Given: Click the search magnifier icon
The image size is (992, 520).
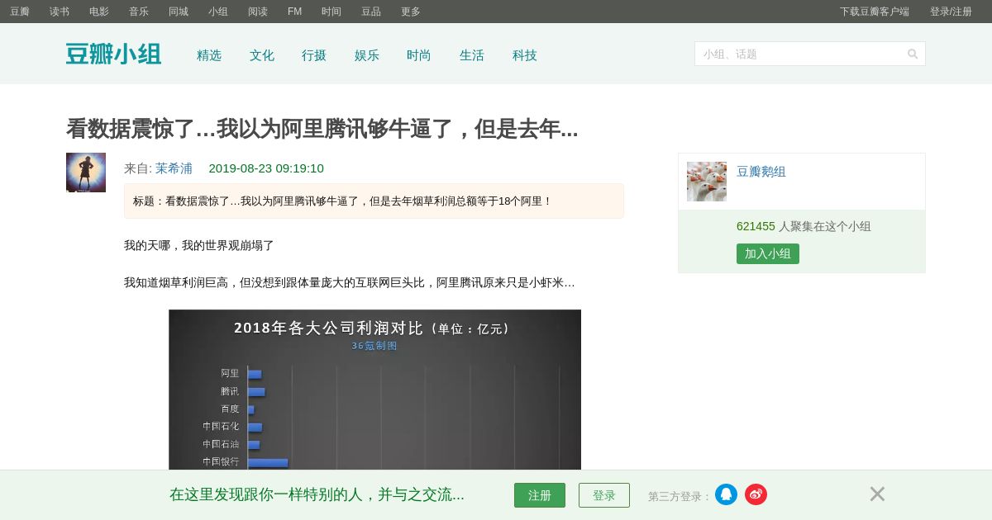Looking at the screenshot, I should [x=913, y=54].
